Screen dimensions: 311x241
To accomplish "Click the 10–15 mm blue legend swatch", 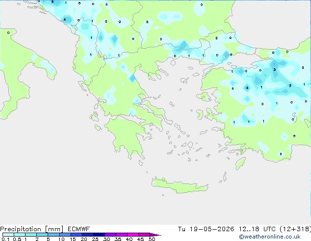I will [x=65, y=235].
